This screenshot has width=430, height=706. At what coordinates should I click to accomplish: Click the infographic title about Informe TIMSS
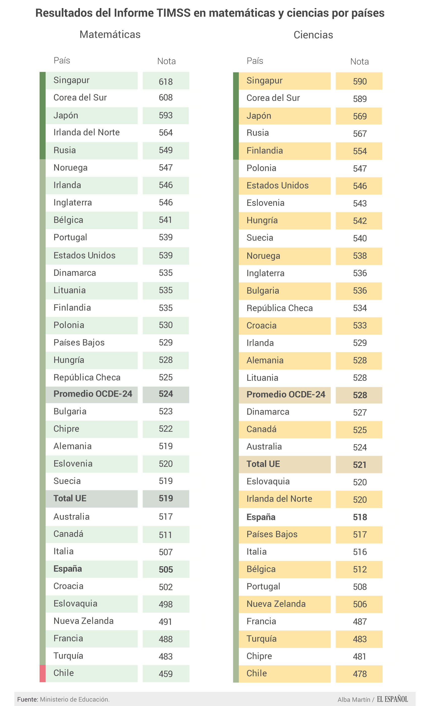click(209, 13)
